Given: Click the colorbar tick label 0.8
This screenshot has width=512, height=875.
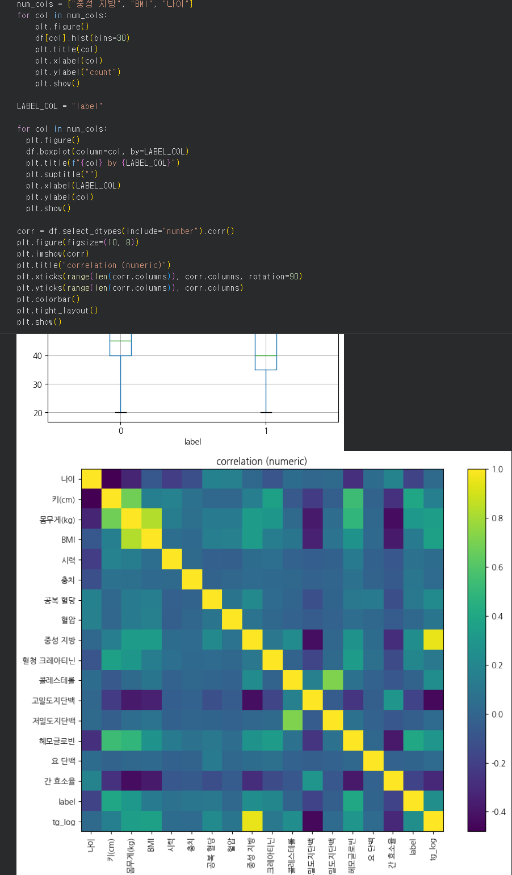Looking at the screenshot, I should (x=498, y=518).
